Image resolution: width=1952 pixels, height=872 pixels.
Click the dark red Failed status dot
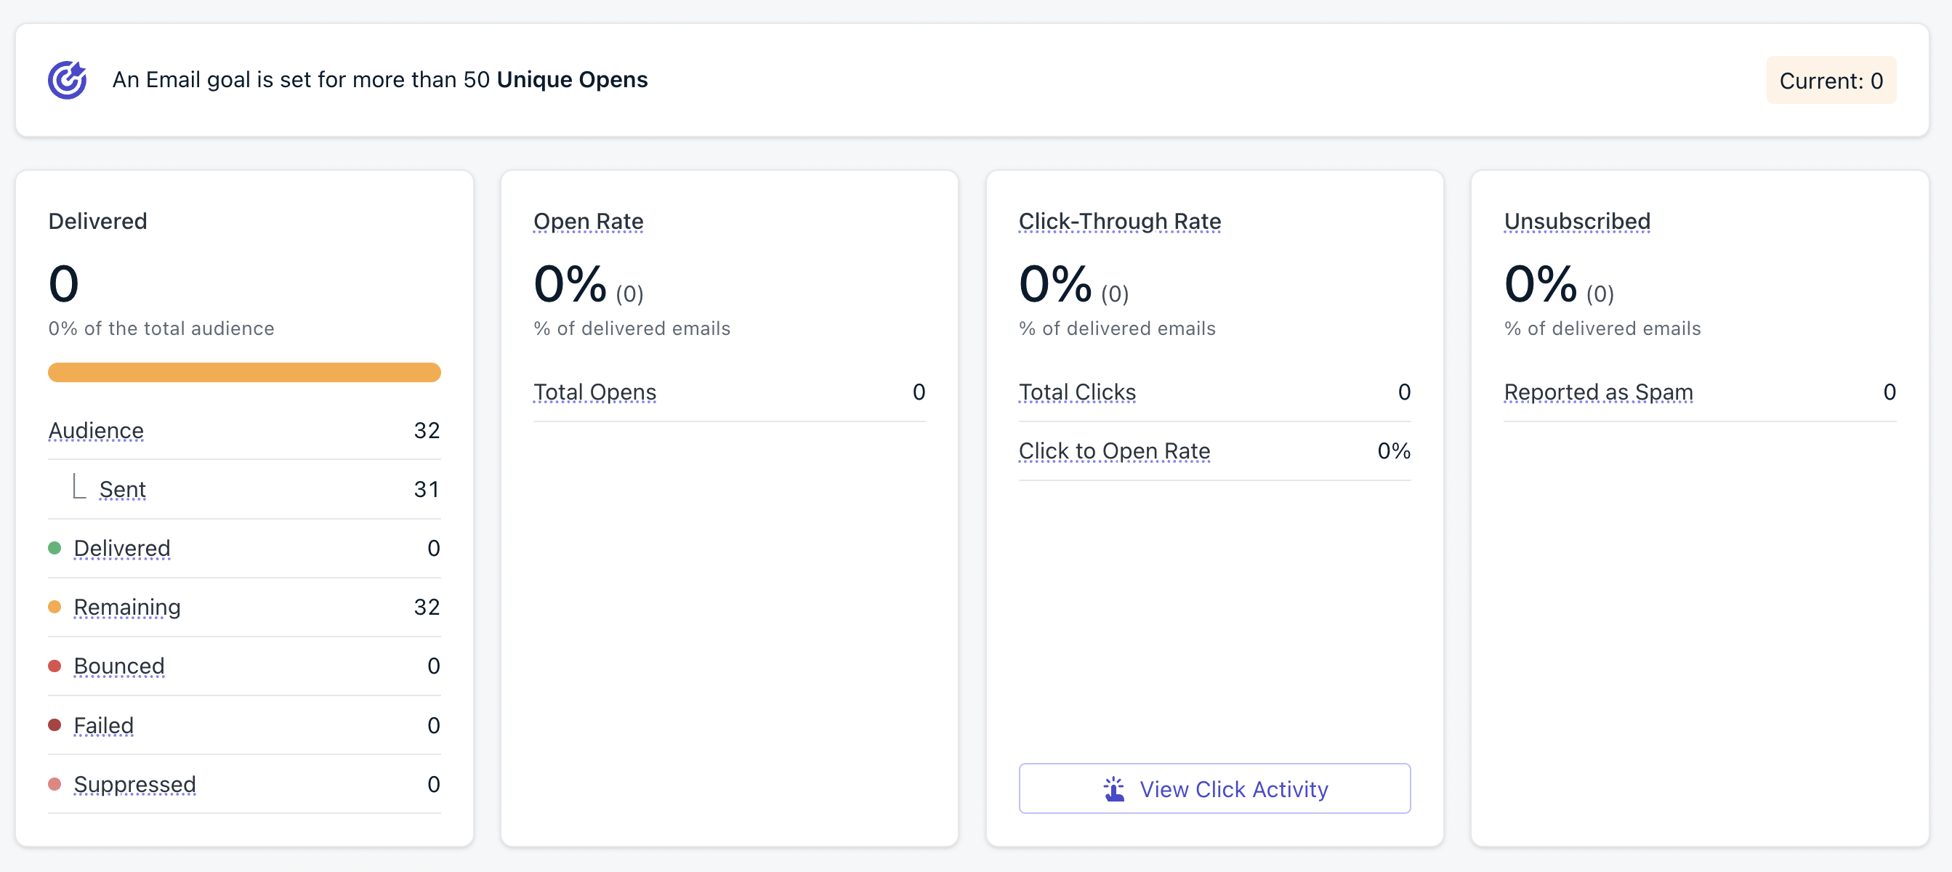tap(55, 724)
